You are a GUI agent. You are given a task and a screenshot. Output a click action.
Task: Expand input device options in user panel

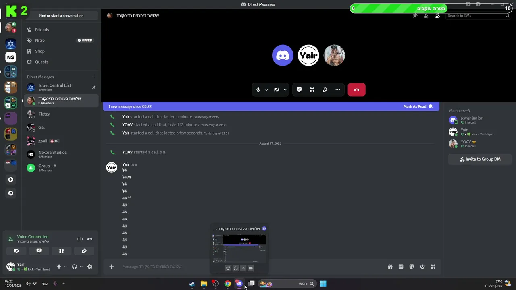(66, 267)
